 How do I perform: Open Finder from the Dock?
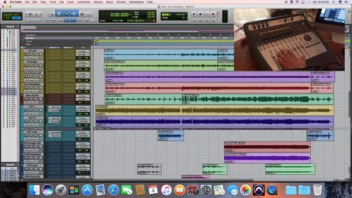34,190
